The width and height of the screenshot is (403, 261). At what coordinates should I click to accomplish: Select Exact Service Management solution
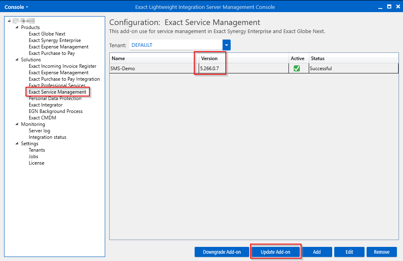pos(57,92)
